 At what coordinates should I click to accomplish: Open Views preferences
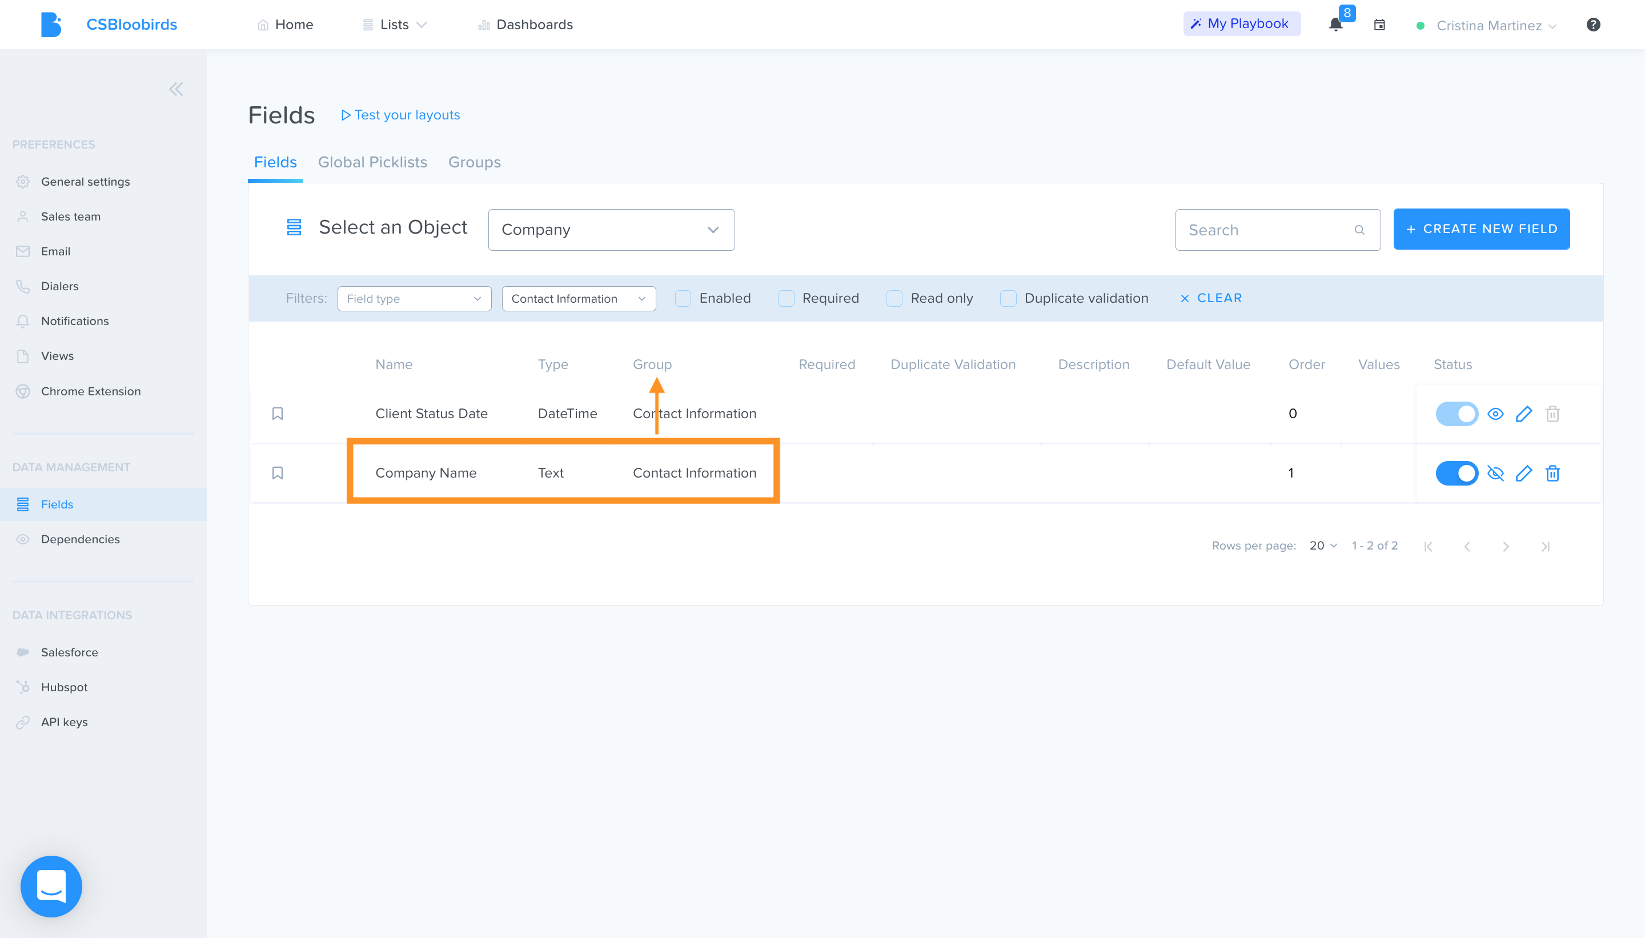57,356
